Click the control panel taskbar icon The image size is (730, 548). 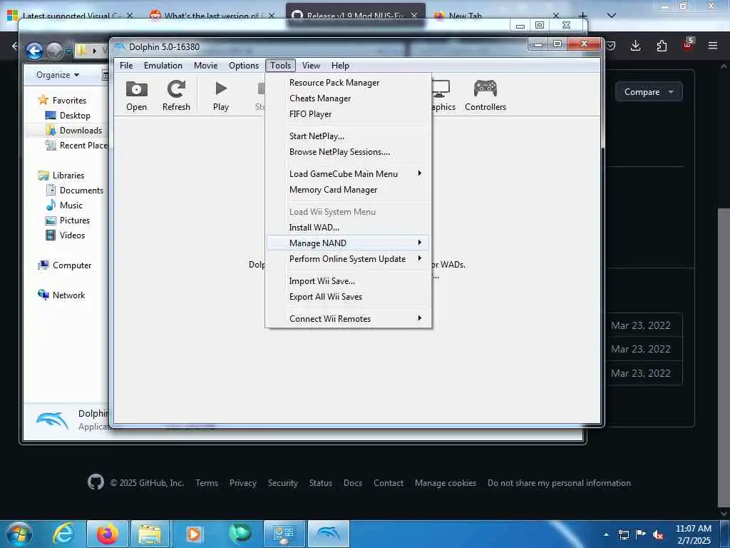(x=284, y=534)
